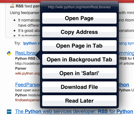The image size is (134, 115).
Task: Choose Open Page in the popup menu
Action: [79, 18]
